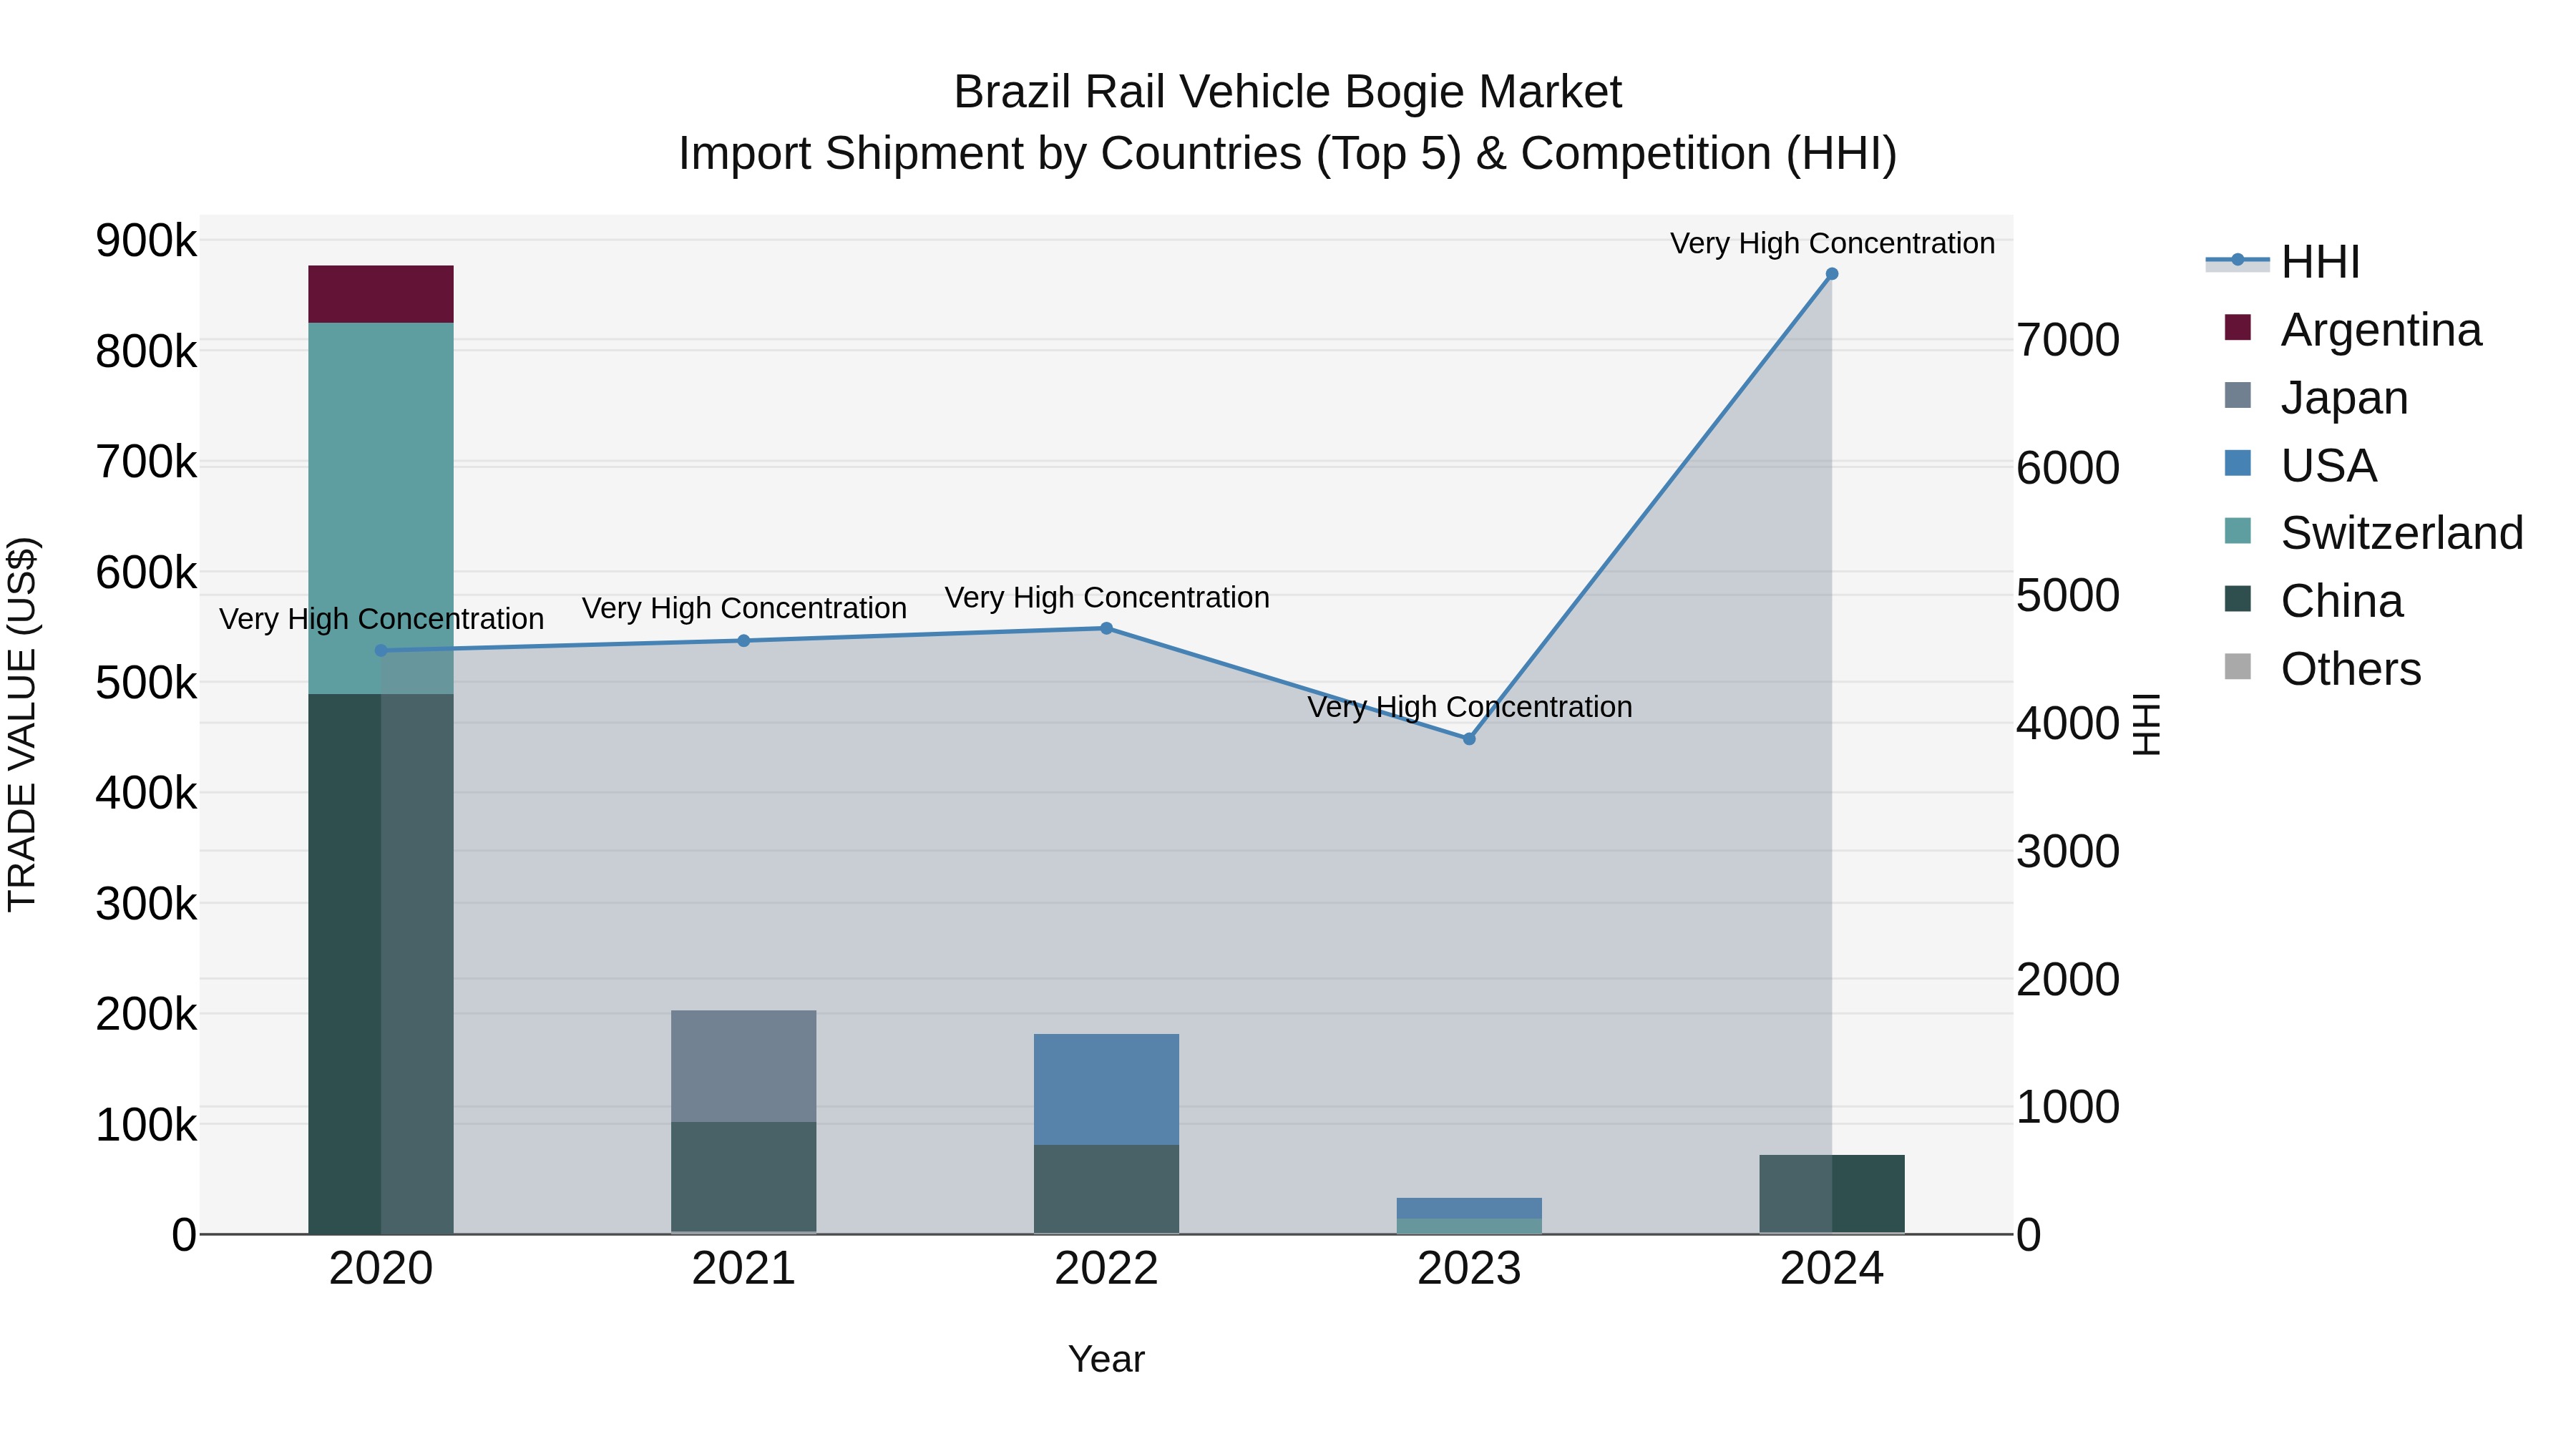Select the 2022 HHI data point
Viewport: 2576px width, 1449px height.
click(1107, 629)
